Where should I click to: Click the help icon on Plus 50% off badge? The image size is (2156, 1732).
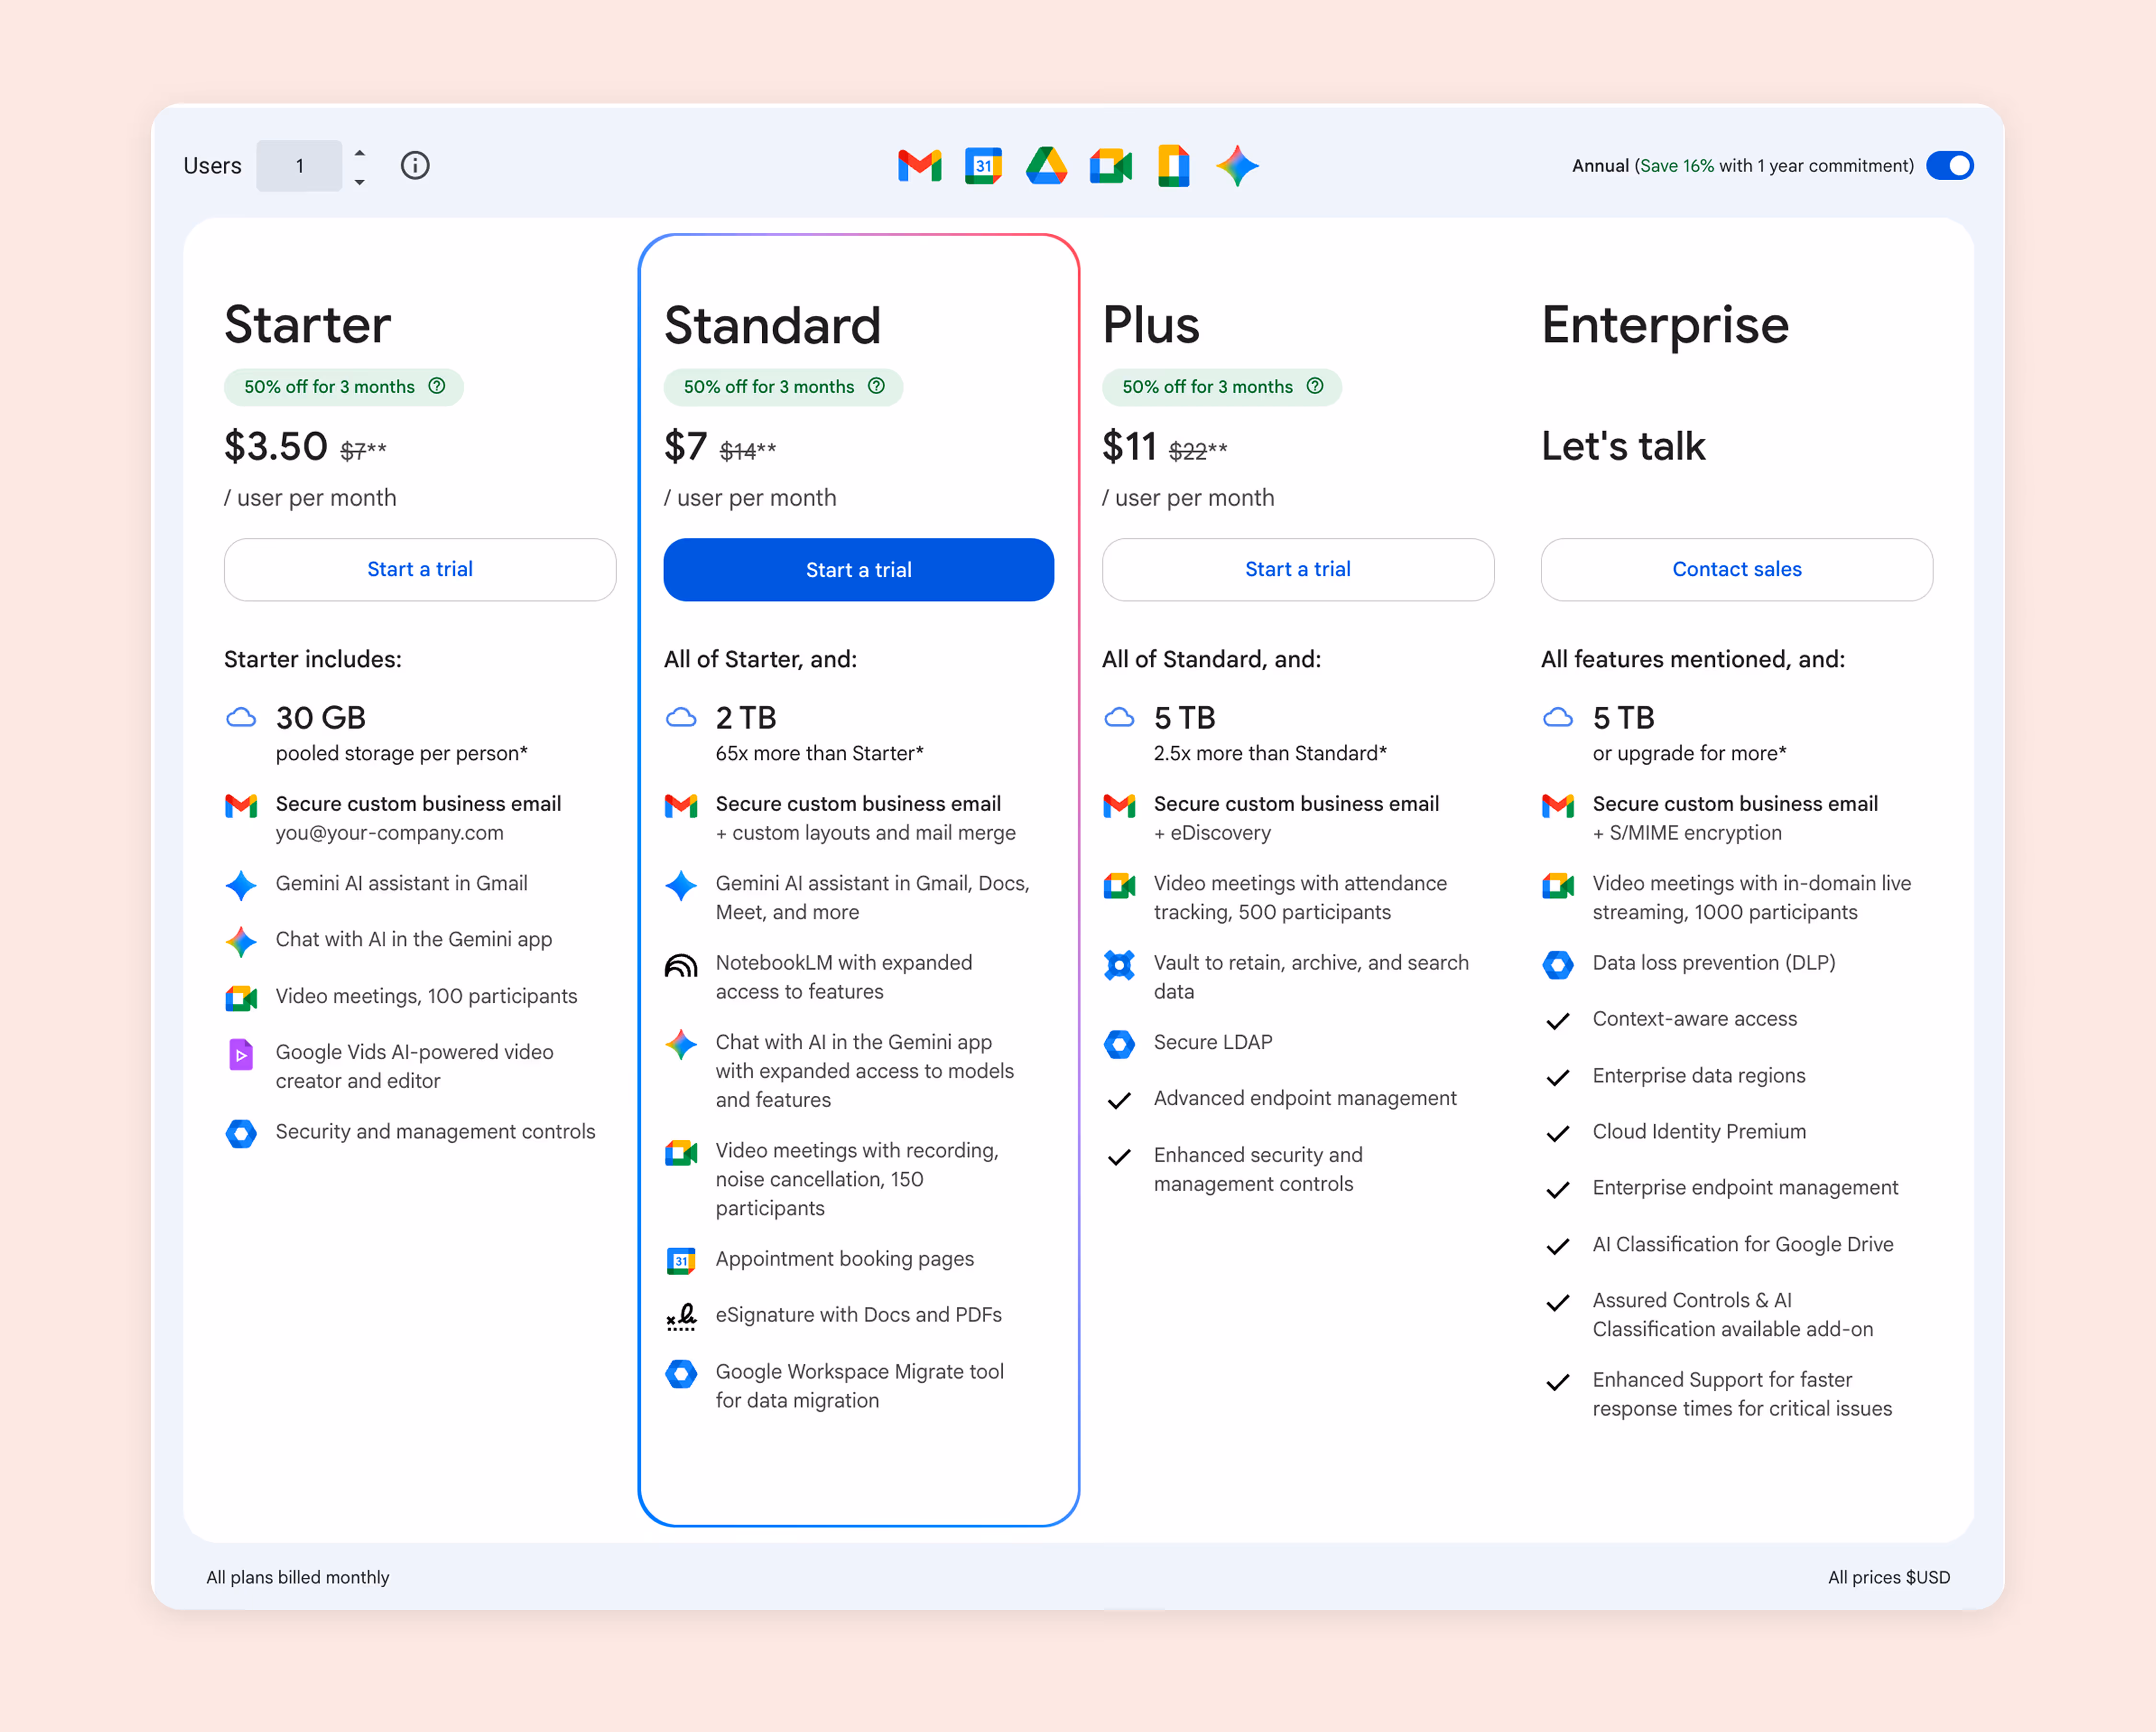(1315, 386)
